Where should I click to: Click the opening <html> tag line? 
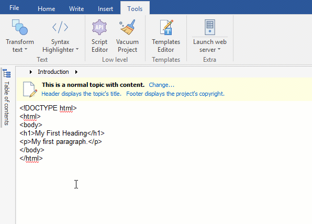(30, 116)
